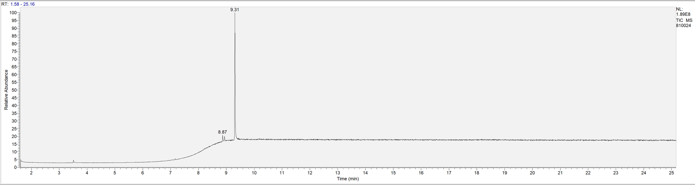Click the 50 tick label on y-axis

(x=14, y=90)
